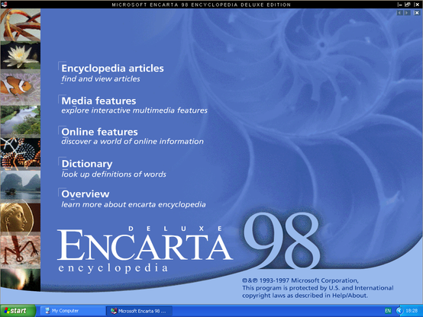Click 'explore interactive multimedia features' subtitle
Image resolution: width=423 pixels, height=317 pixels.
134,110
